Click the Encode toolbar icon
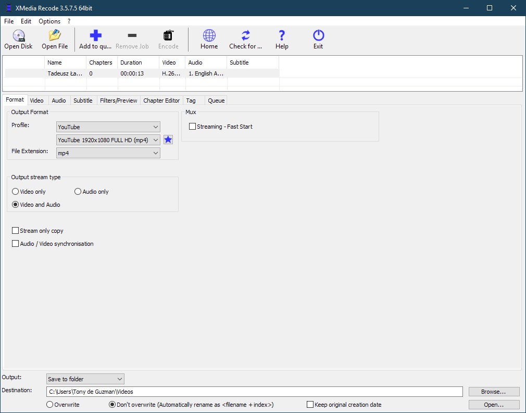The image size is (526, 413). pyautogui.click(x=168, y=39)
